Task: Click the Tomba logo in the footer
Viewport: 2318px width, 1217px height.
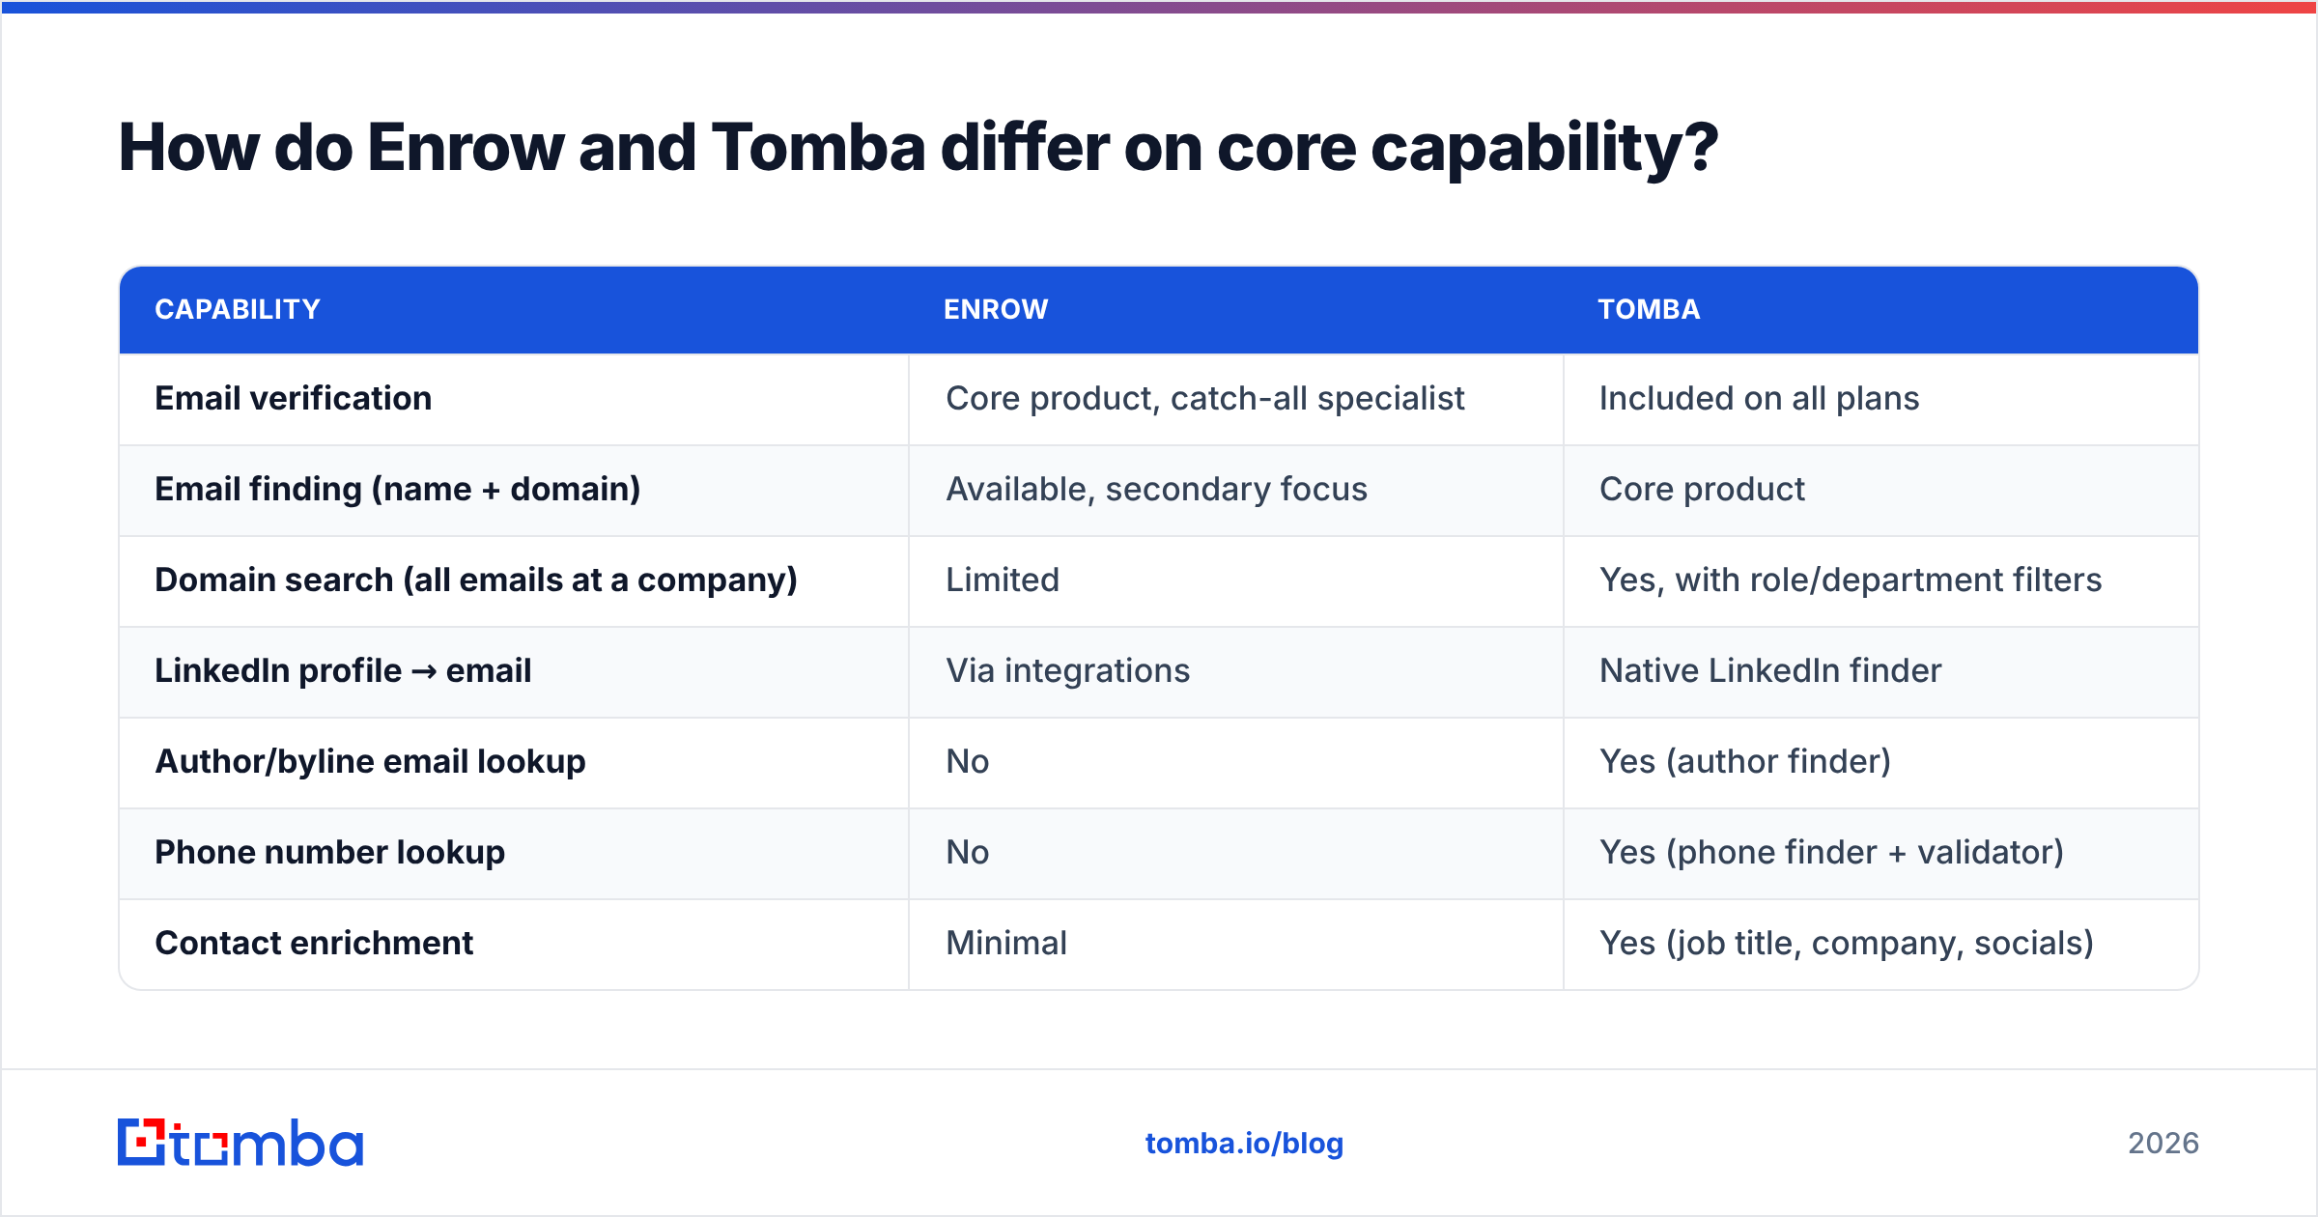Action: 240,1143
